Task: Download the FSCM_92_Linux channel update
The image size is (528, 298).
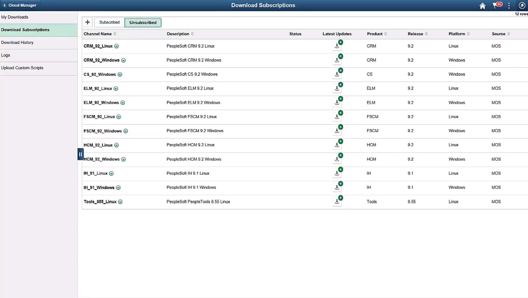Action: click(337, 117)
